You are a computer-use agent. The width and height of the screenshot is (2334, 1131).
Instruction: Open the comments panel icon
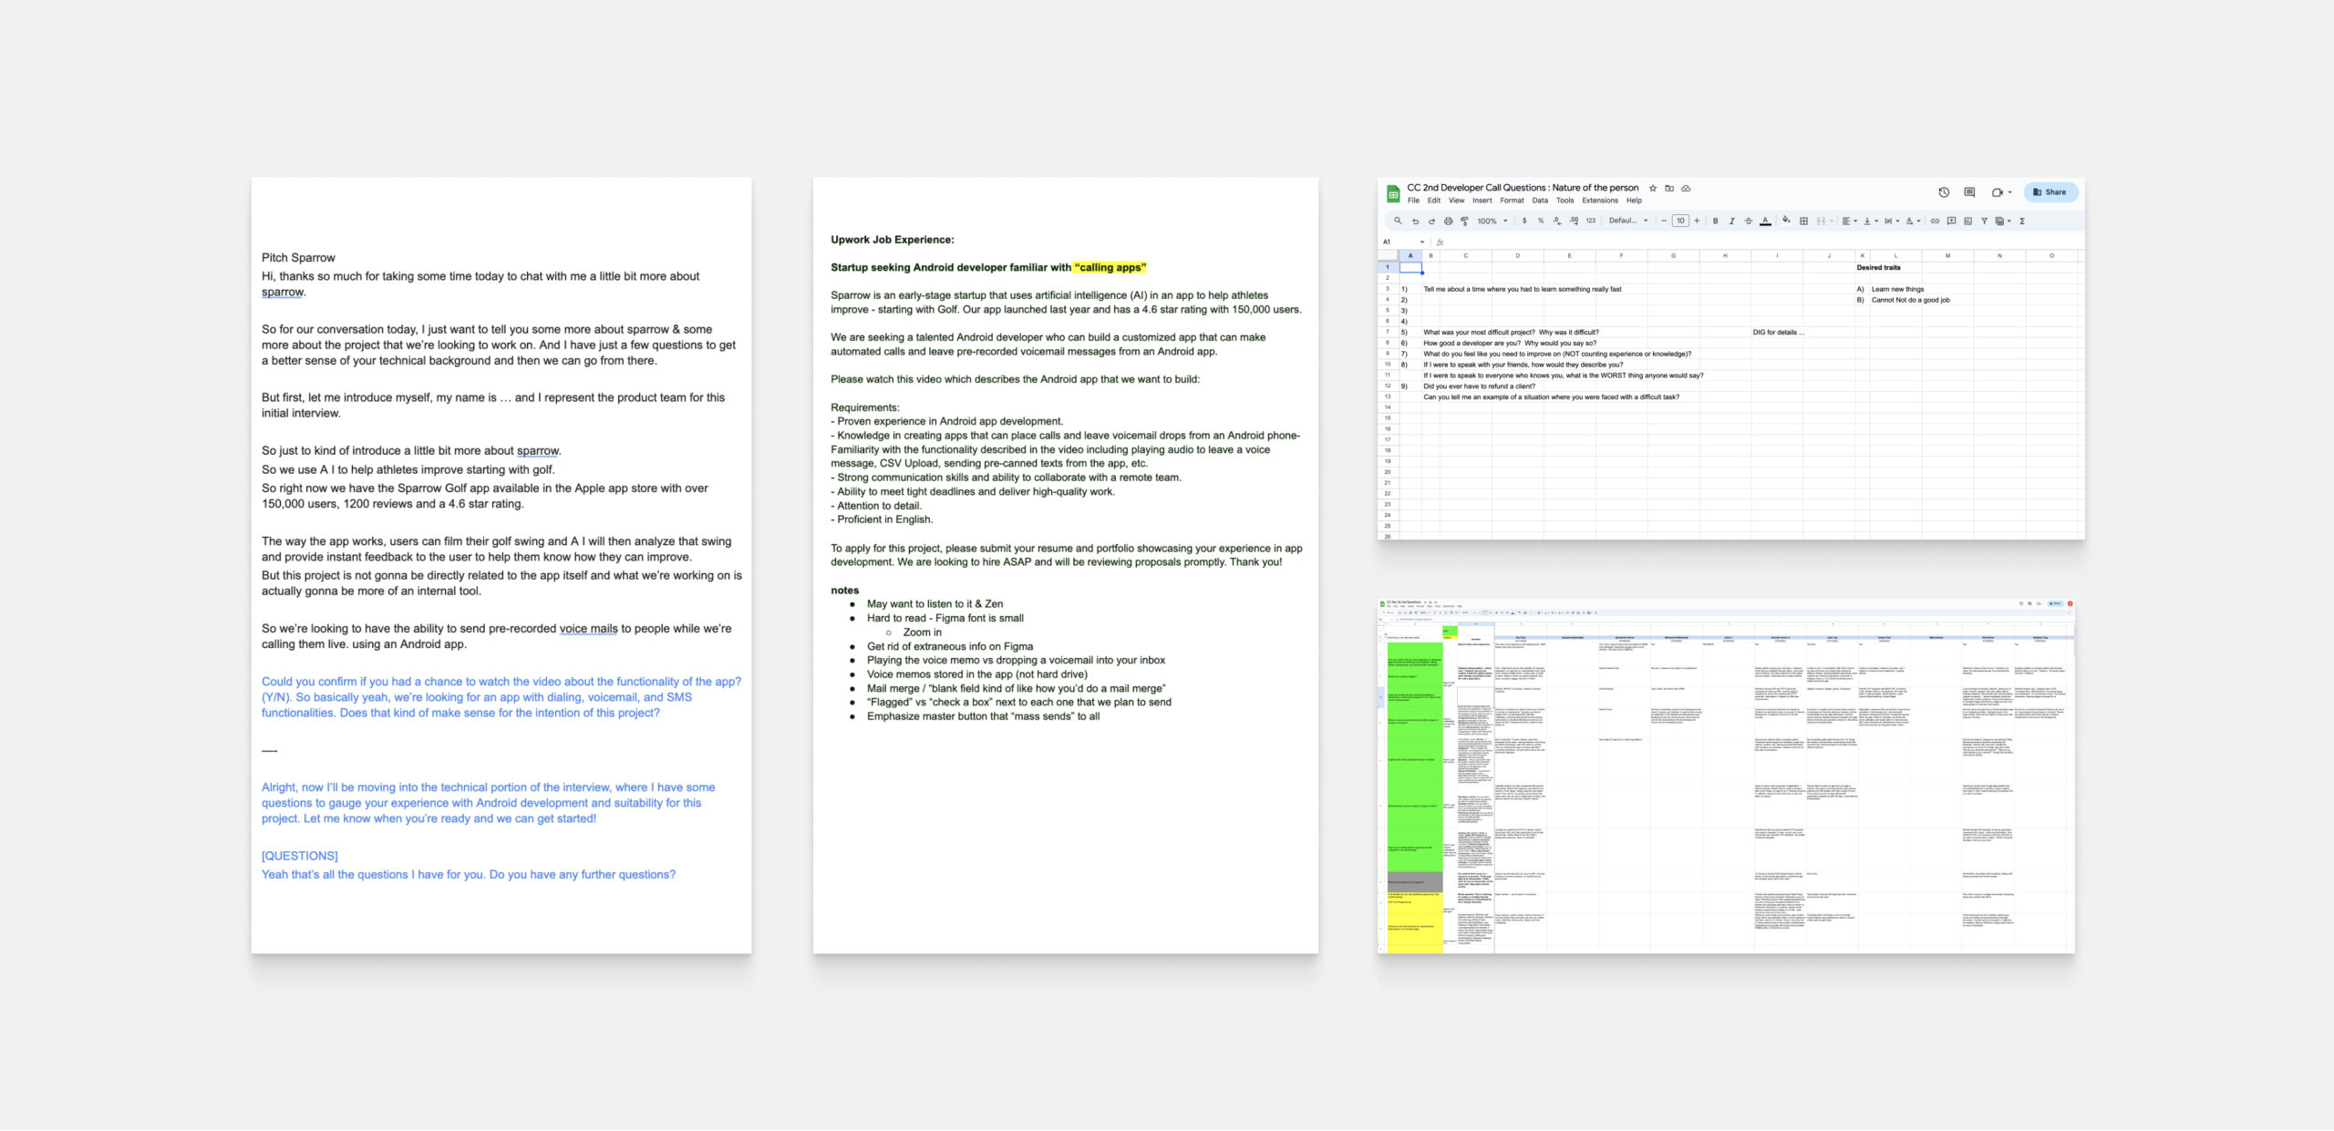pos(1969,192)
